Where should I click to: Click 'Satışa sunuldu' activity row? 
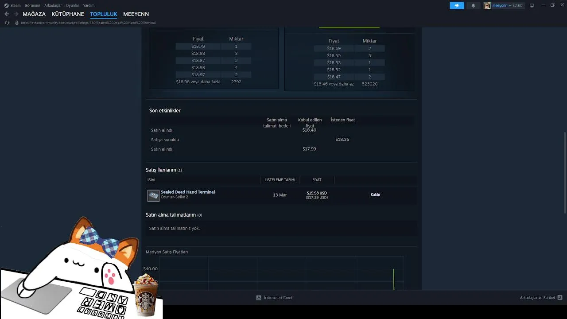282,140
